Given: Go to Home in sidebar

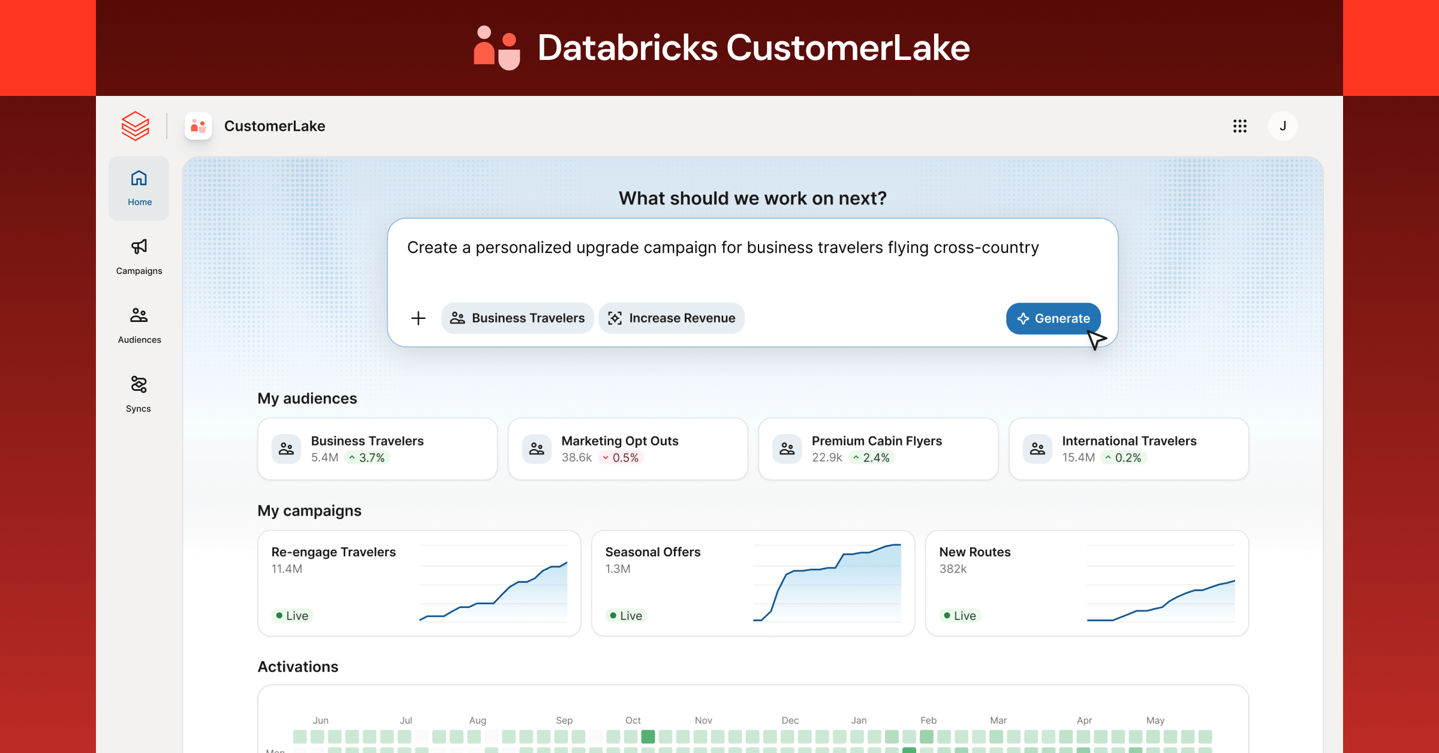Looking at the screenshot, I should [x=139, y=188].
